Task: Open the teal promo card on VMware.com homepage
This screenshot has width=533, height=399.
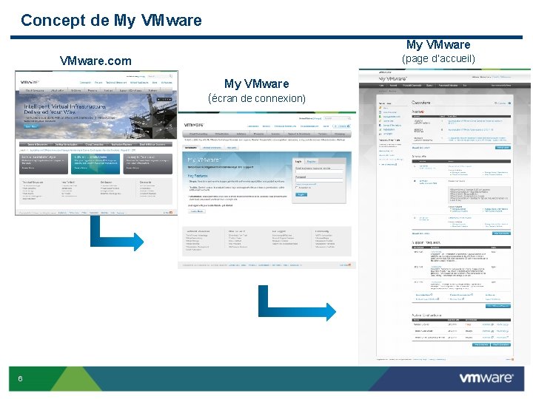Action: coord(95,164)
